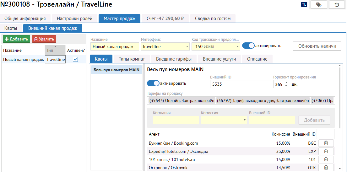Click the Внешний ID field containing 5333

[x=240, y=84]
